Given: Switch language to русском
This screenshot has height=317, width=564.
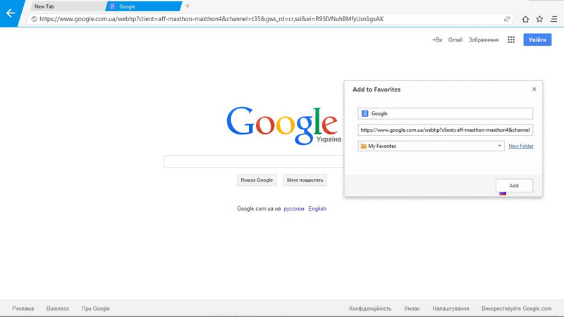Looking at the screenshot, I should pos(294,209).
